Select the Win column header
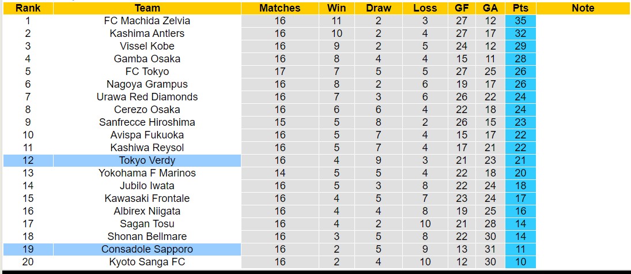The height and width of the screenshot is (274, 631). pyautogui.click(x=337, y=8)
